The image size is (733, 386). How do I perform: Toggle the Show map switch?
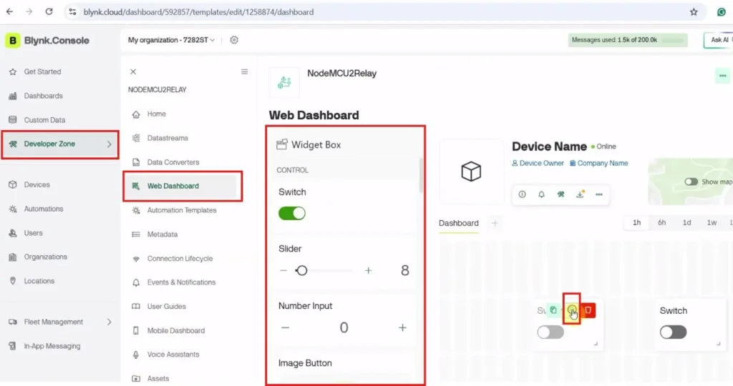[691, 182]
